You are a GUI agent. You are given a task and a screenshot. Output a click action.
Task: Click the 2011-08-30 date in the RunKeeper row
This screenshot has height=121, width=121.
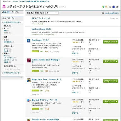[54, 52]
